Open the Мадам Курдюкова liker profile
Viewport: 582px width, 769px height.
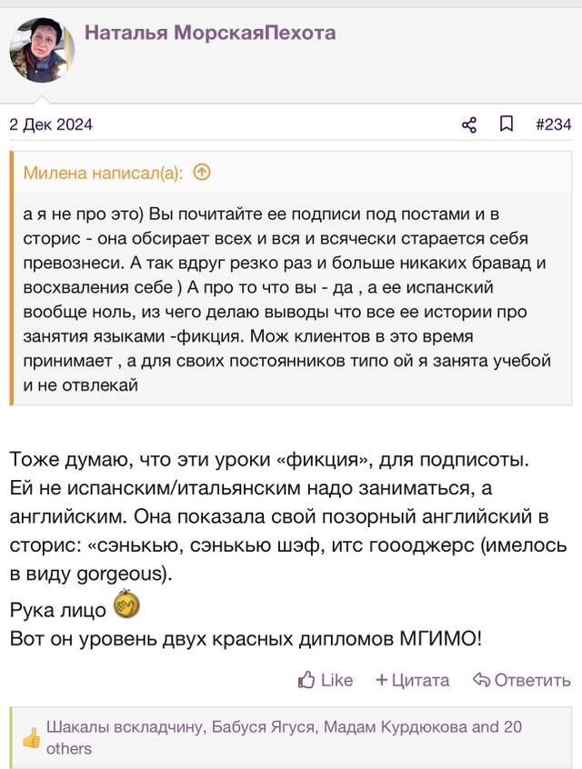(395, 727)
